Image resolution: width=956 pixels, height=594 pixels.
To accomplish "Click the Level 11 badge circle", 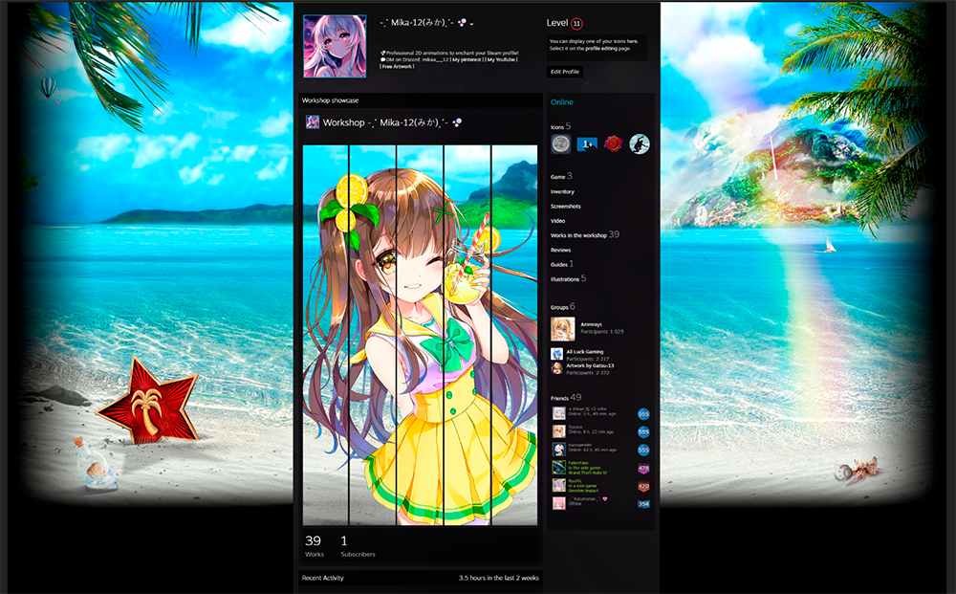I will (576, 24).
